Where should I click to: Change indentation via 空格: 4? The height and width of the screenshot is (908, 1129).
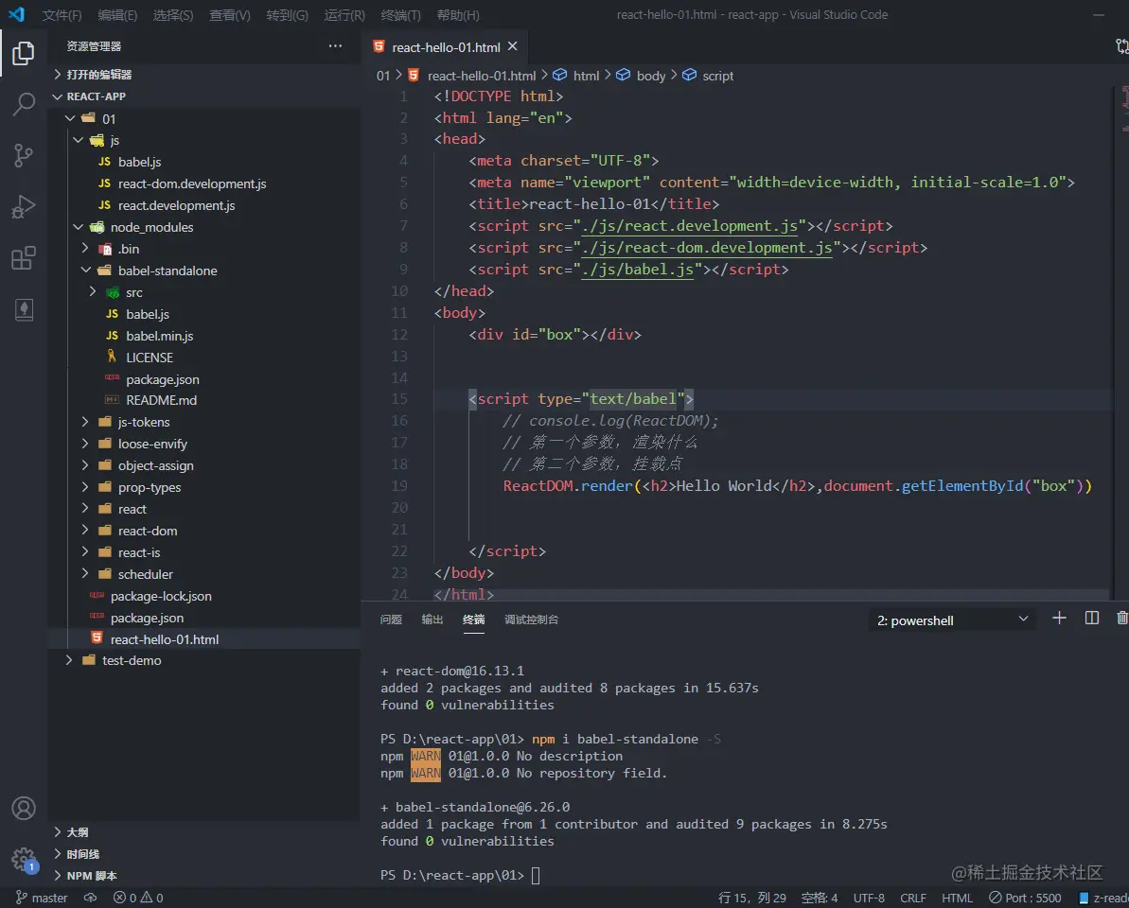tap(819, 898)
